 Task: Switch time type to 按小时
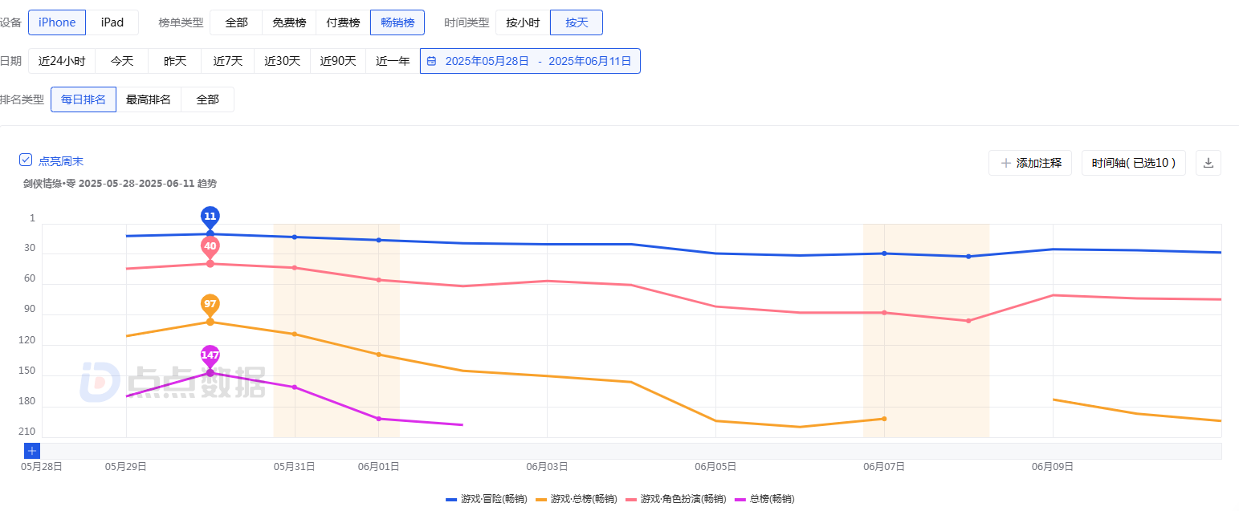(x=523, y=22)
